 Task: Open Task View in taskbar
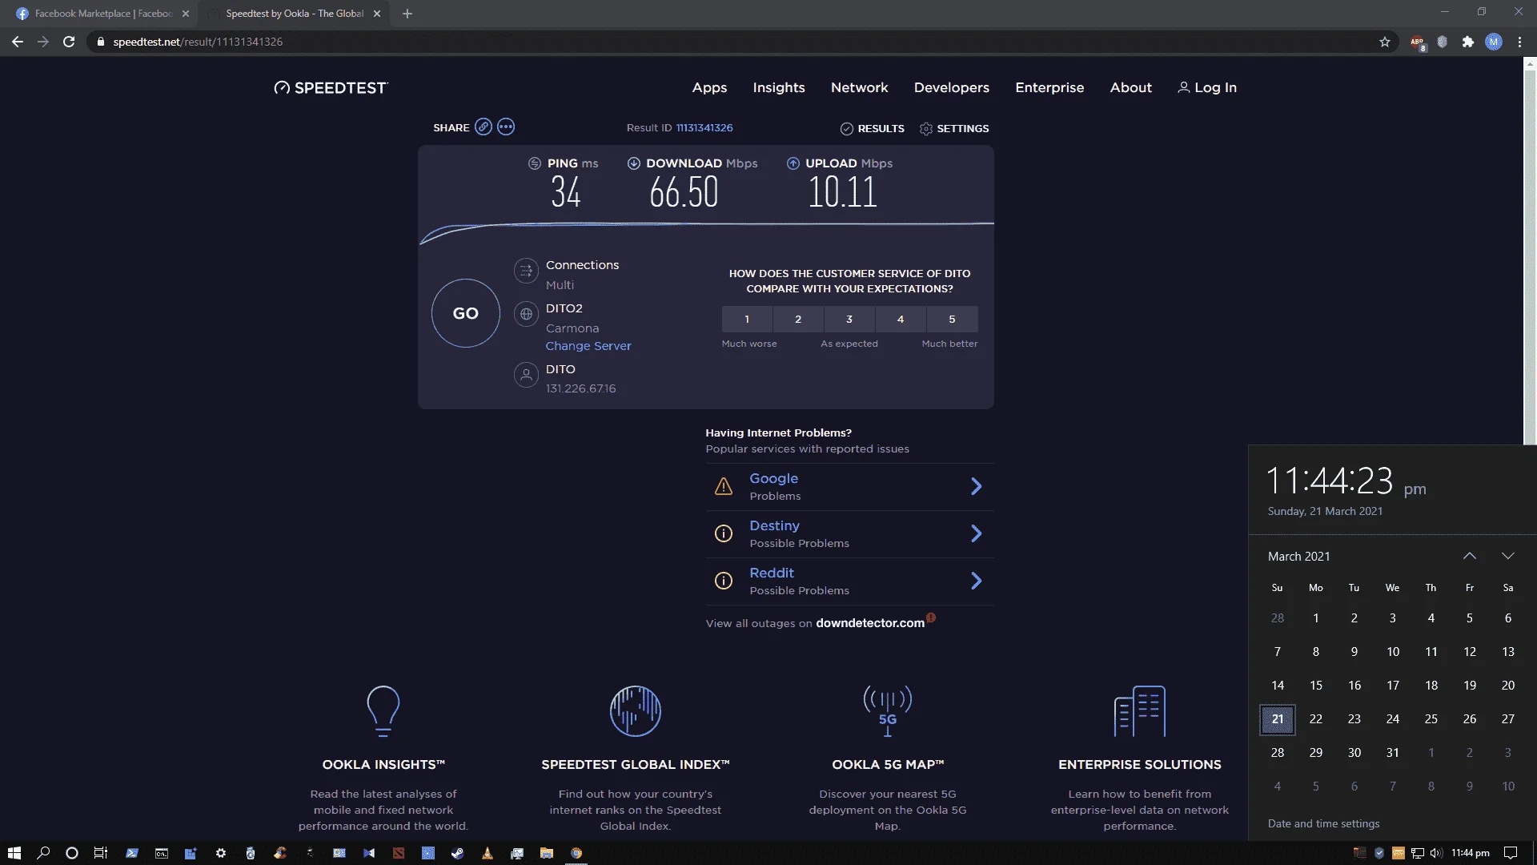pos(101,853)
